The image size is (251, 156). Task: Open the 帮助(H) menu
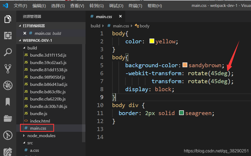tap(155, 6)
